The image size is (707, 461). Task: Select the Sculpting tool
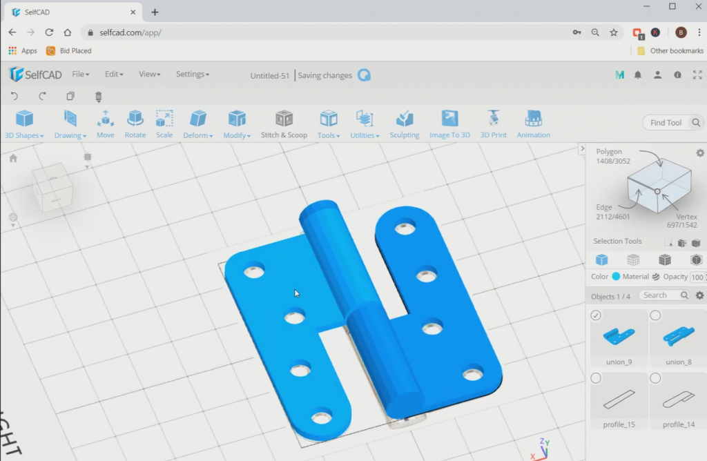(405, 124)
